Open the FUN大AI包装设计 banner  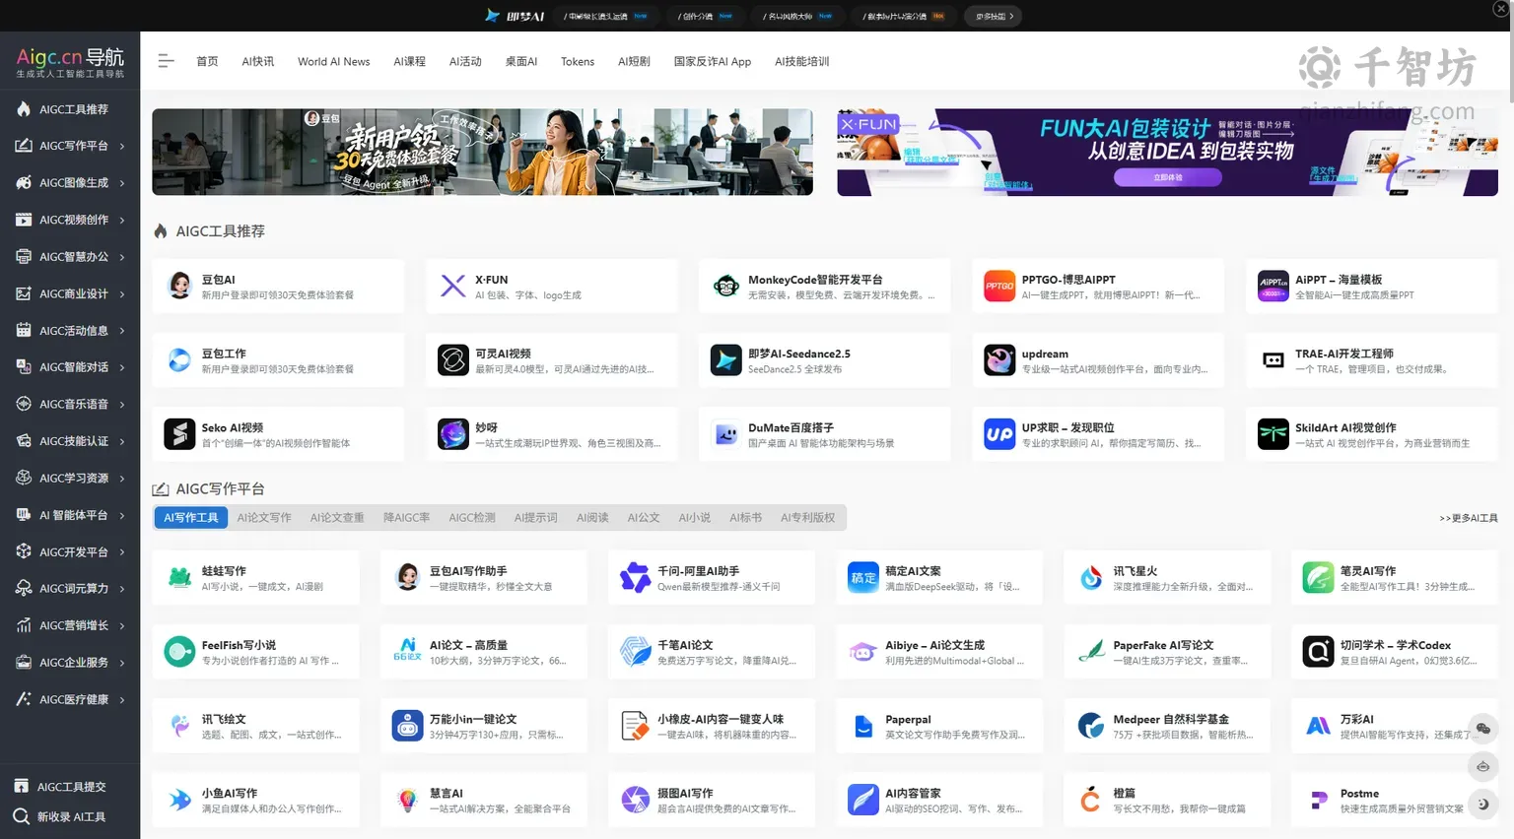[x=1167, y=152]
